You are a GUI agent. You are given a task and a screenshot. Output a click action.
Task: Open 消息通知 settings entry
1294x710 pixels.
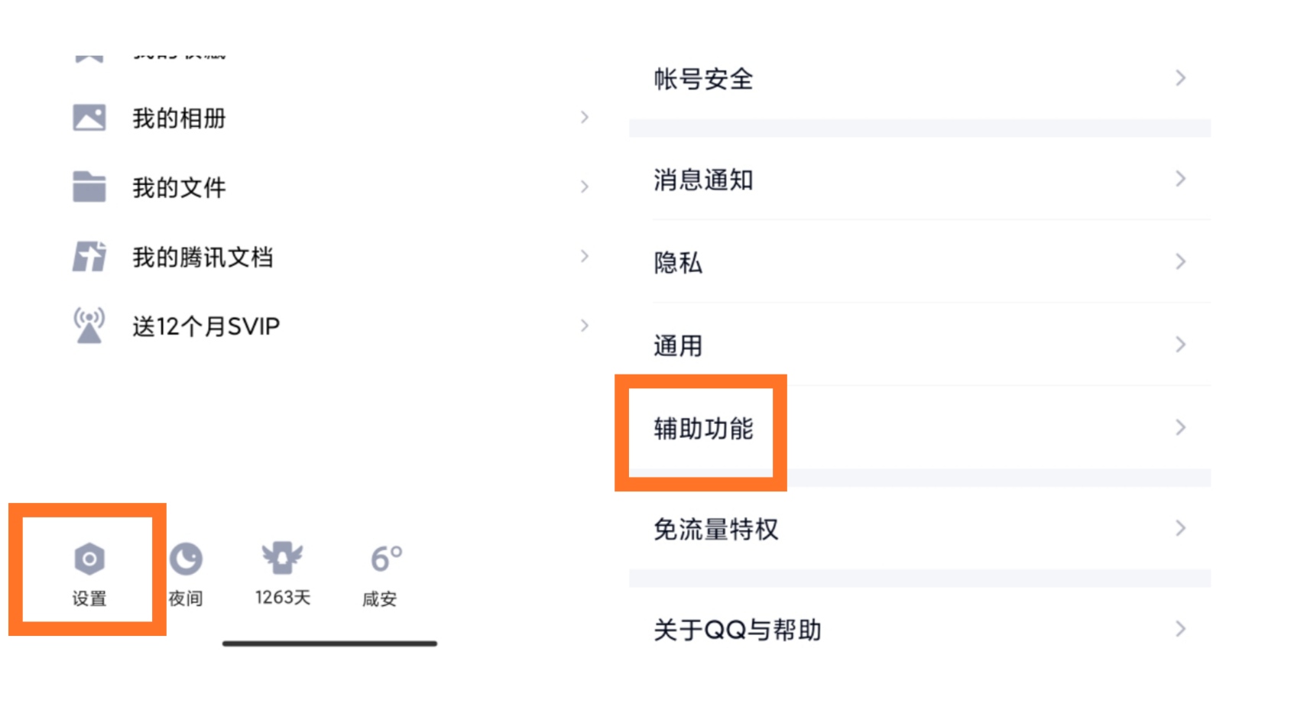703,180
